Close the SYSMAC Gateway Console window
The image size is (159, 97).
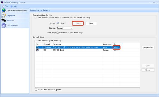pos(157,2)
